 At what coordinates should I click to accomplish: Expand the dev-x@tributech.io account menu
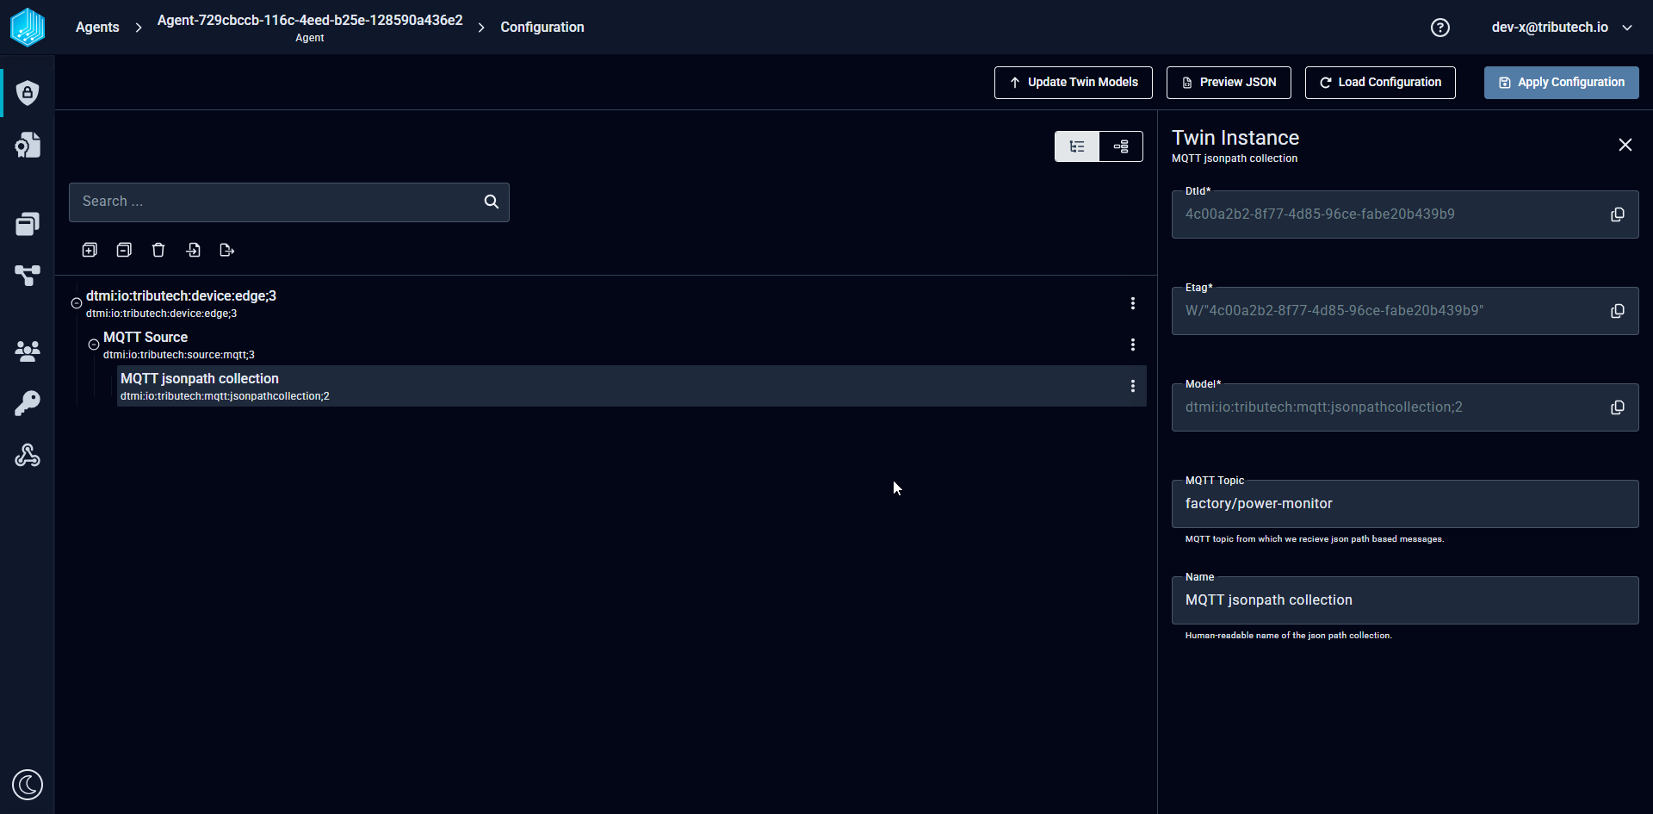(1562, 28)
